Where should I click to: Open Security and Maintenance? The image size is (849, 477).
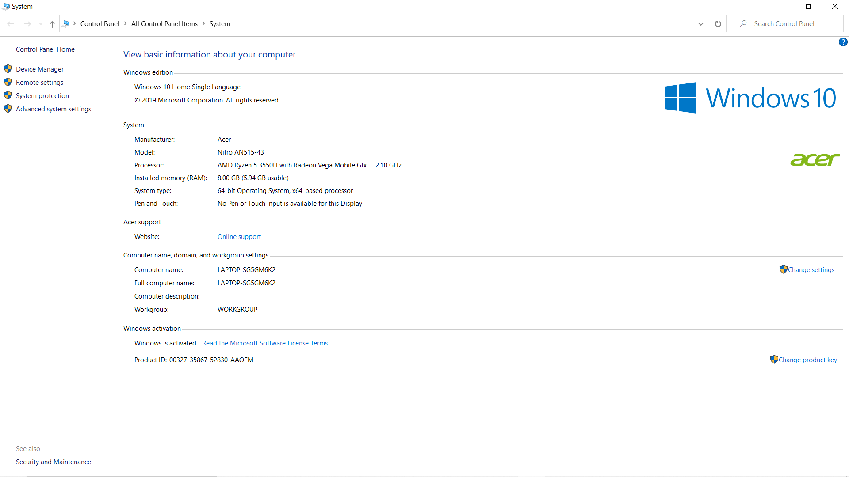click(53, 462)
